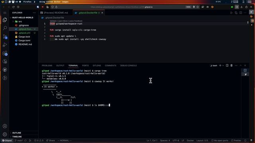Image resolution: width=255 pixels, height=143 pixels.
Task: Split the terminal panel
Action: 227,66
